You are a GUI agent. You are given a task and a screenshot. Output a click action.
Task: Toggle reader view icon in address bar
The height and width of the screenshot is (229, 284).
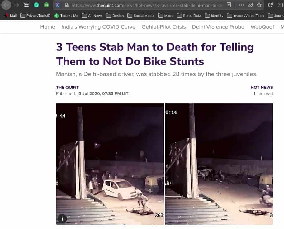tap(229, 5)
